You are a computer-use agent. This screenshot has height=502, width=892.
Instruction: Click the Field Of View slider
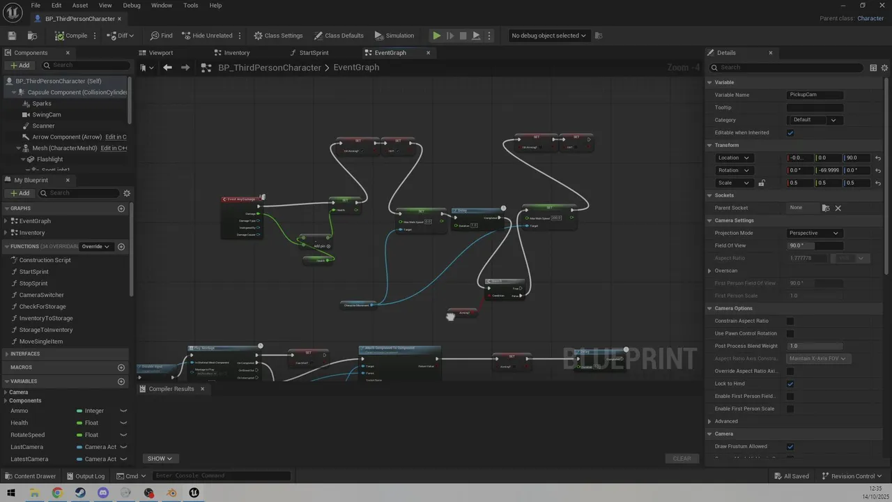pyautogui.click(x=815, y=245)
